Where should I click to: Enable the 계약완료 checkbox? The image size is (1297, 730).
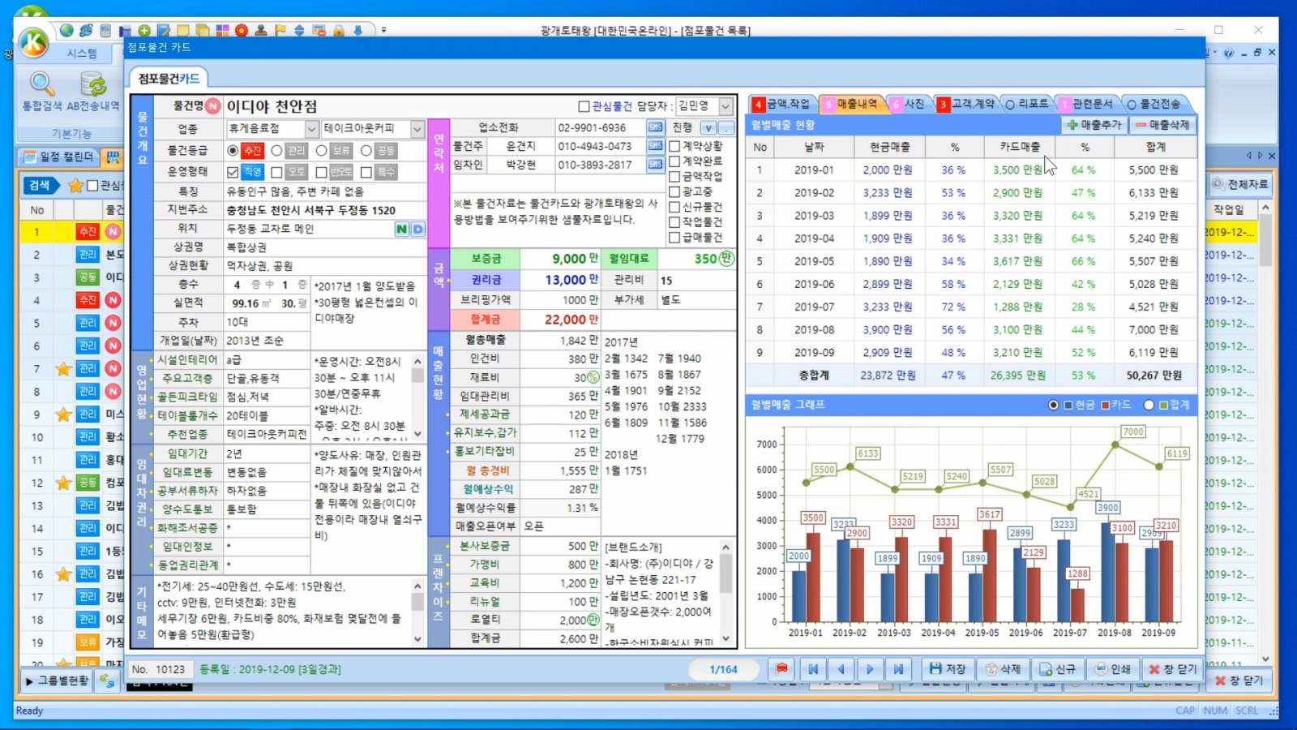674,161
